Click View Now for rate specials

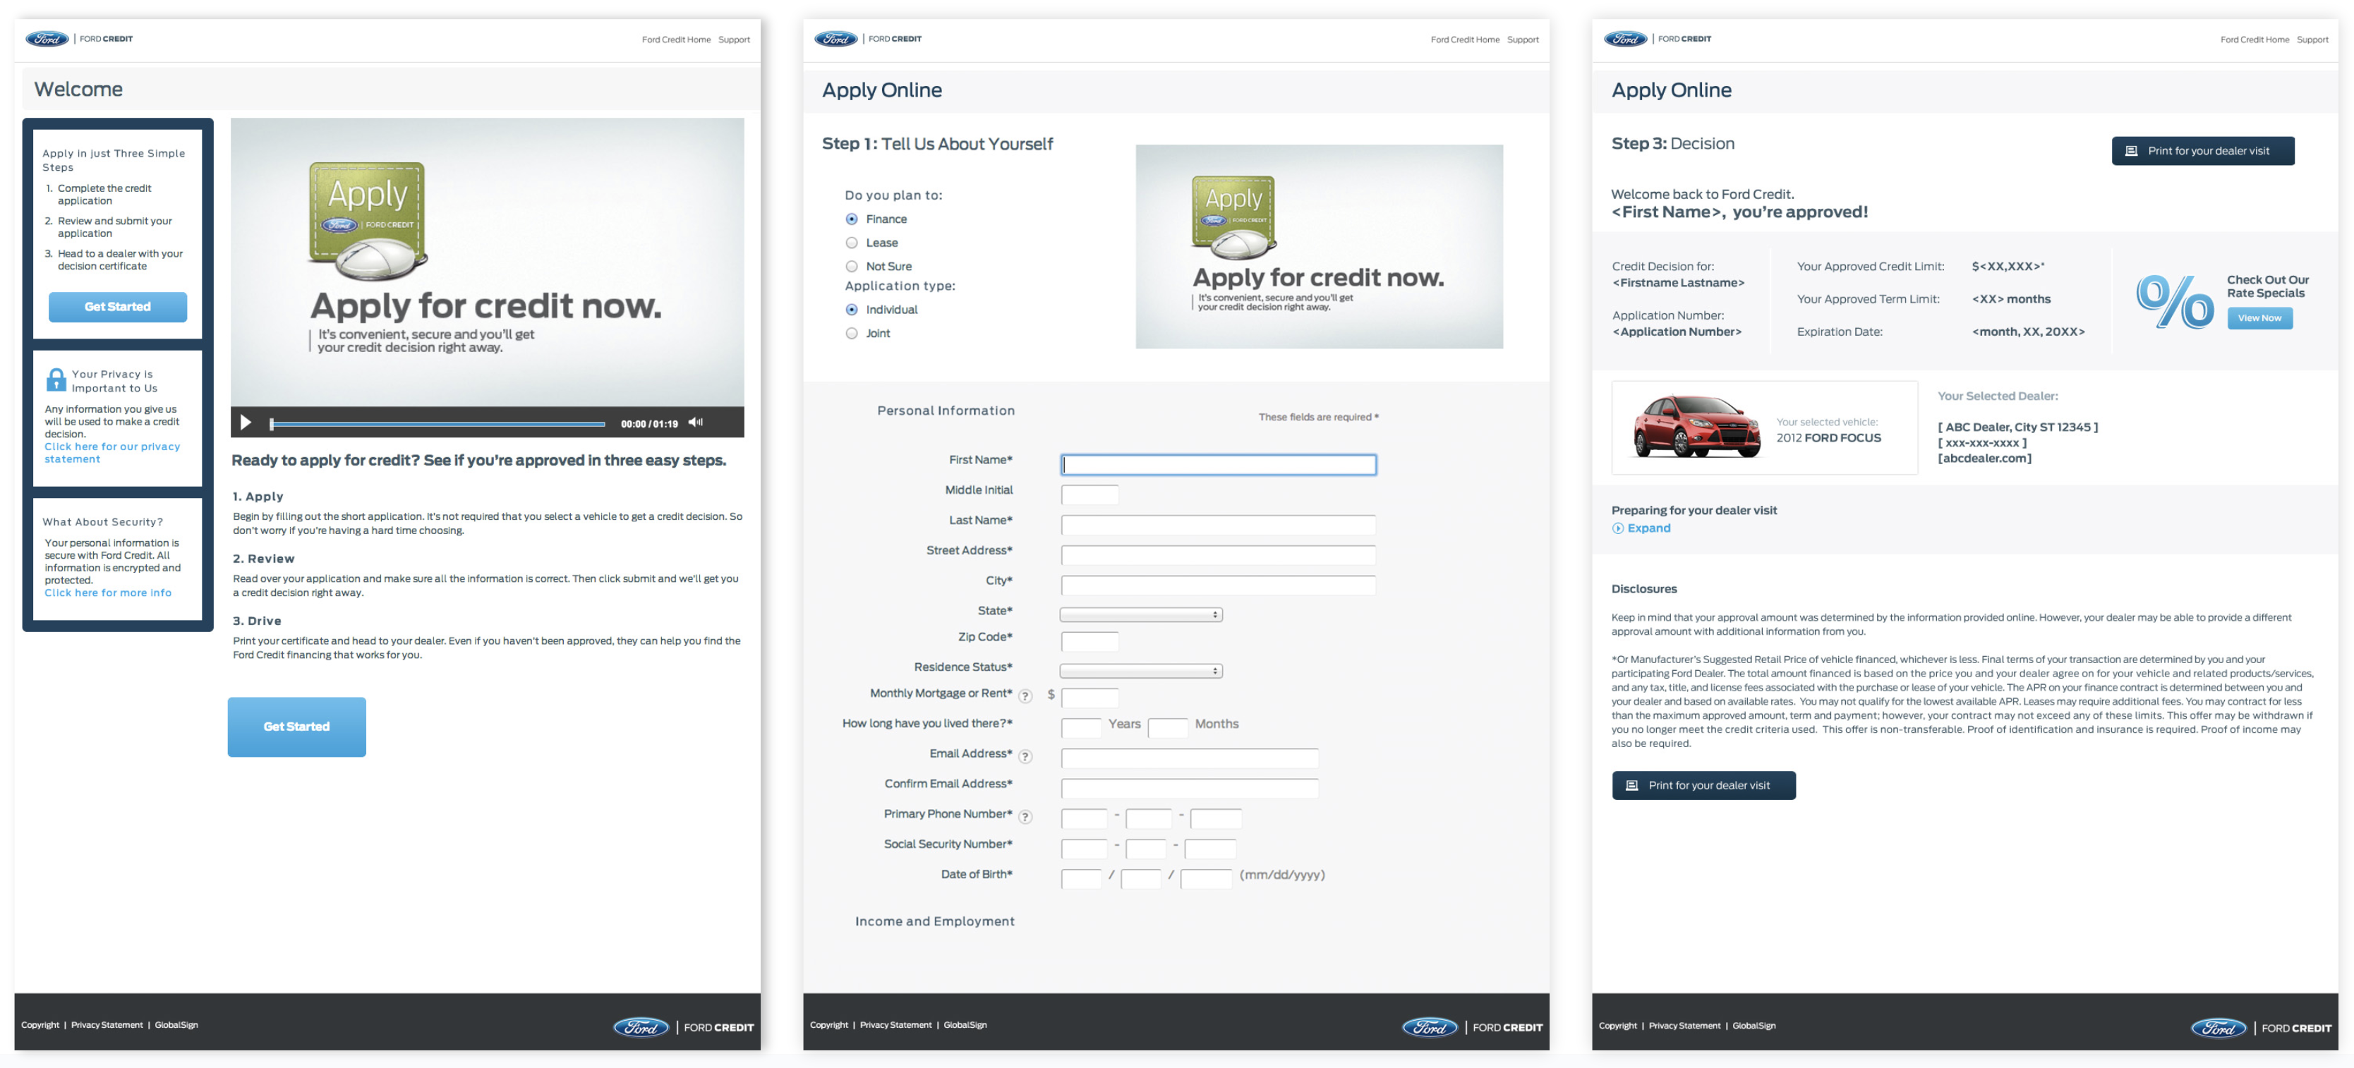[2260, 318]
